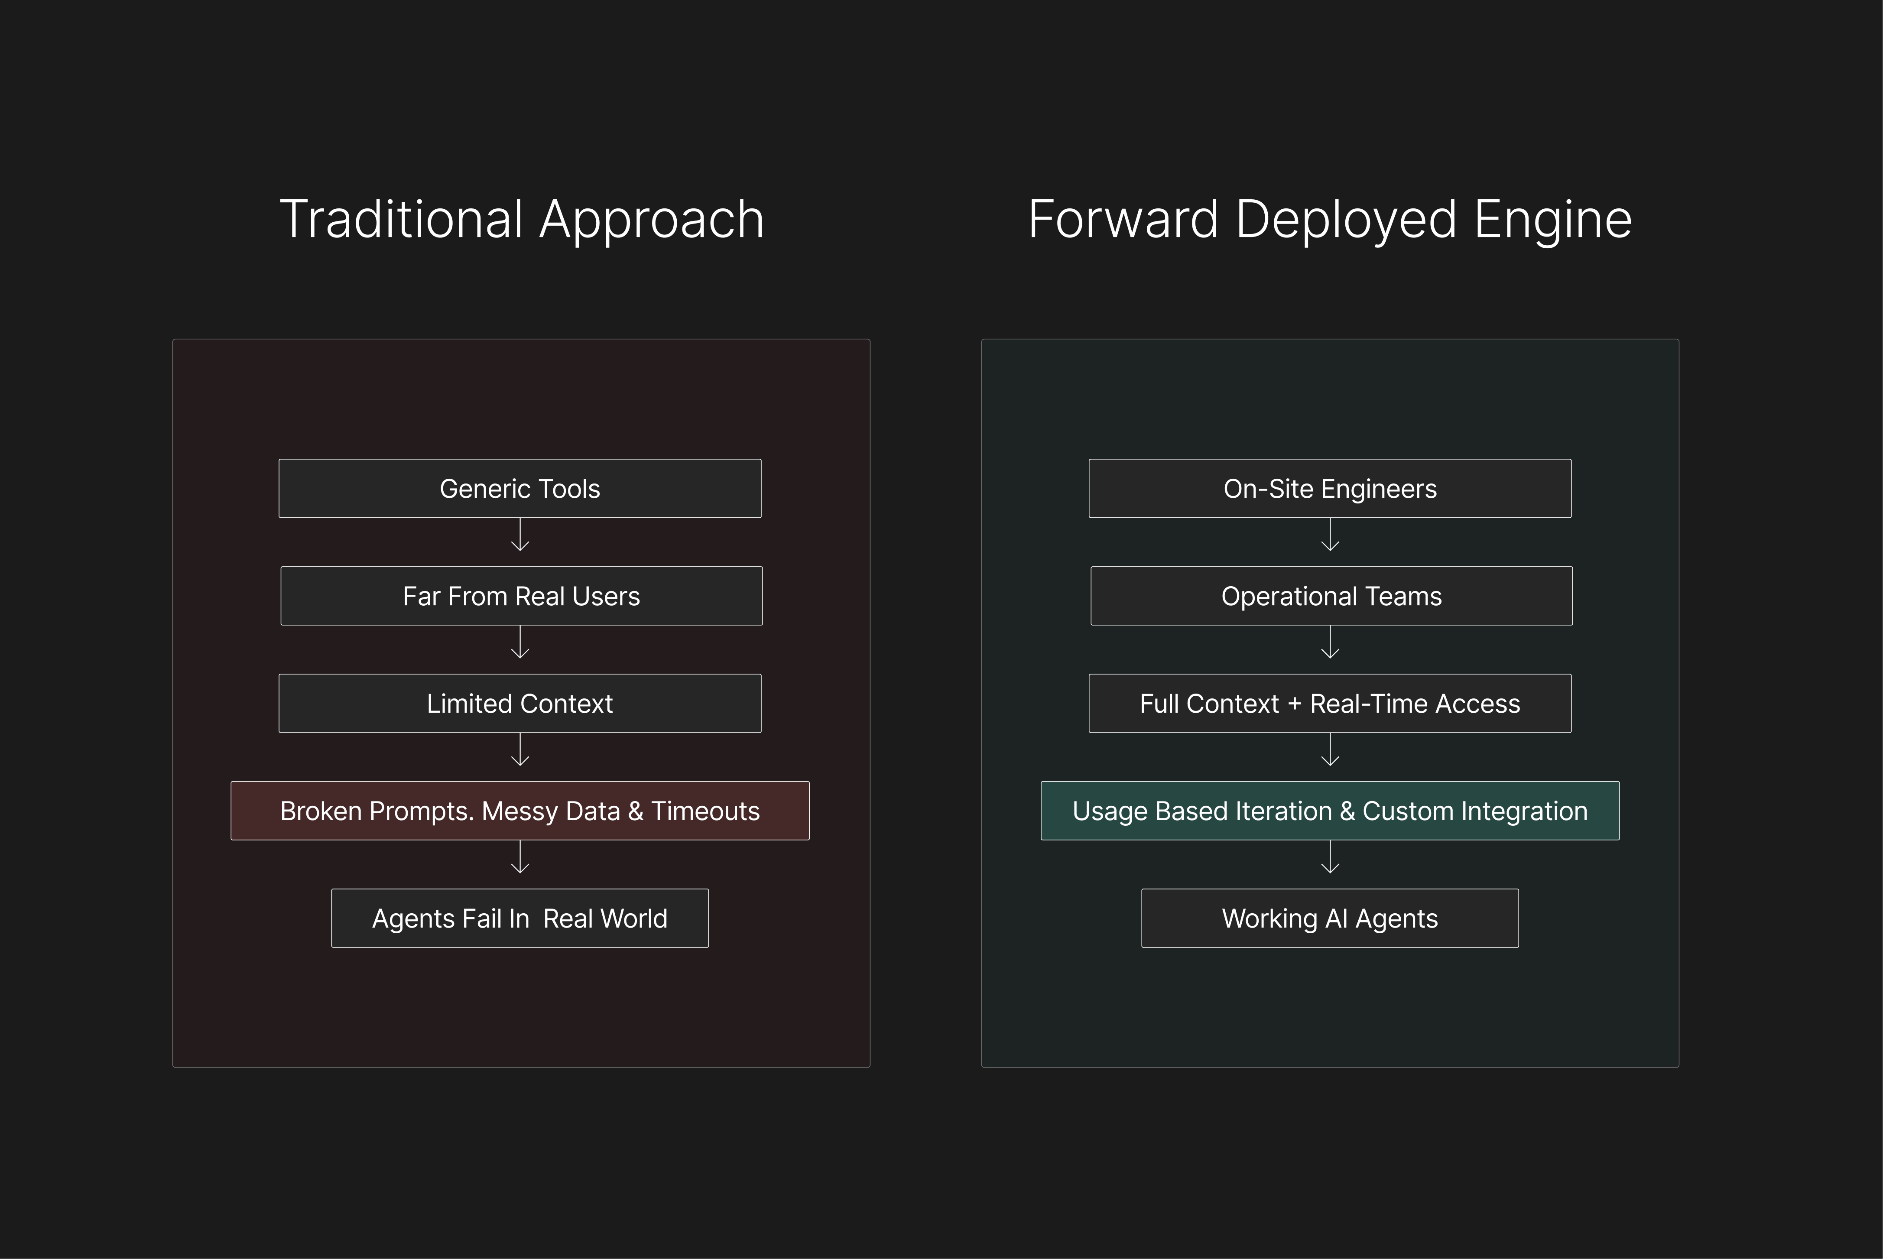Image resolution: width=1883 pixels, height=1259 pixels.
Task: Select Full Context + Real-Time Access box
Action: (1330, 704)
